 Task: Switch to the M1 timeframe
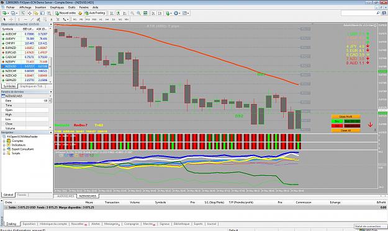[x=74, y=19]
